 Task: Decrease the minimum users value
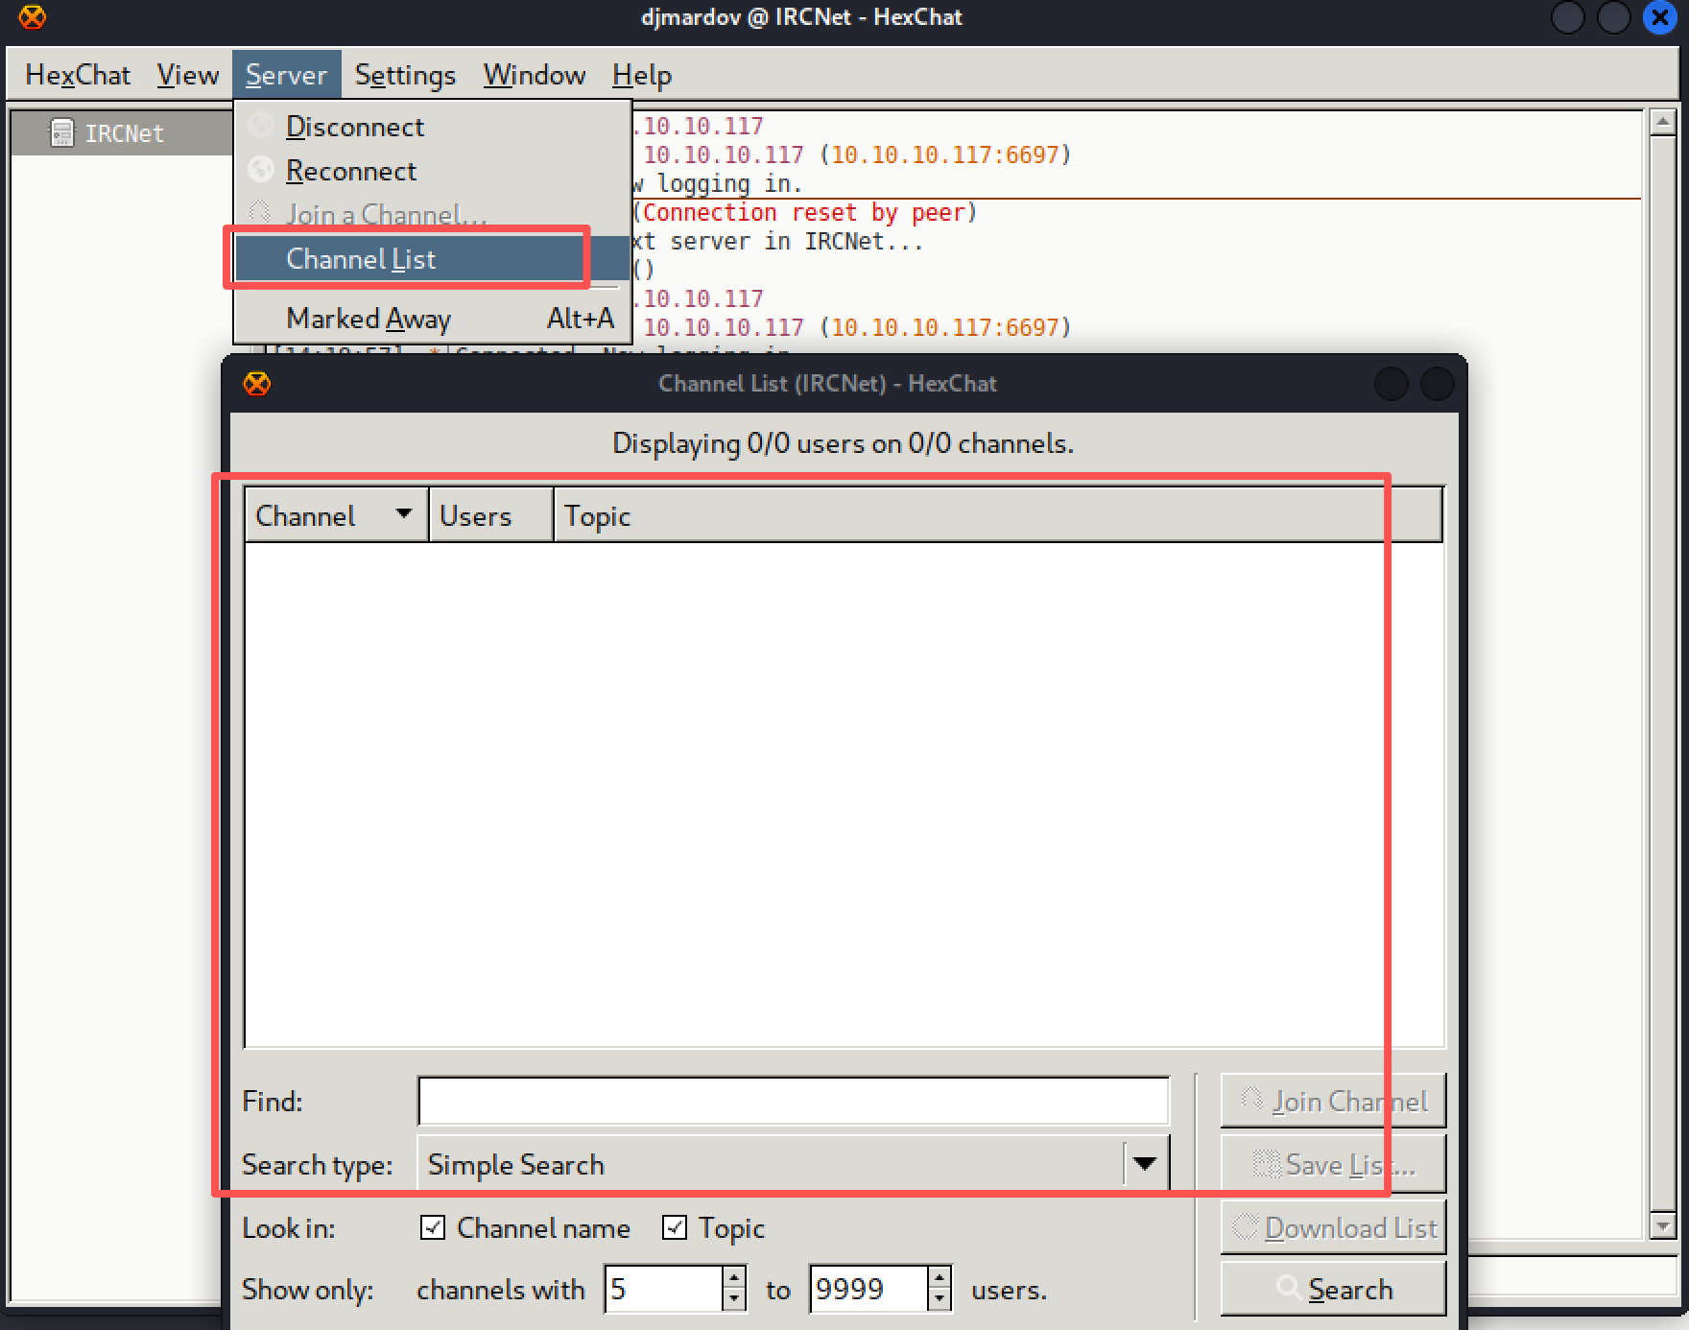(x=734, y=1299)
